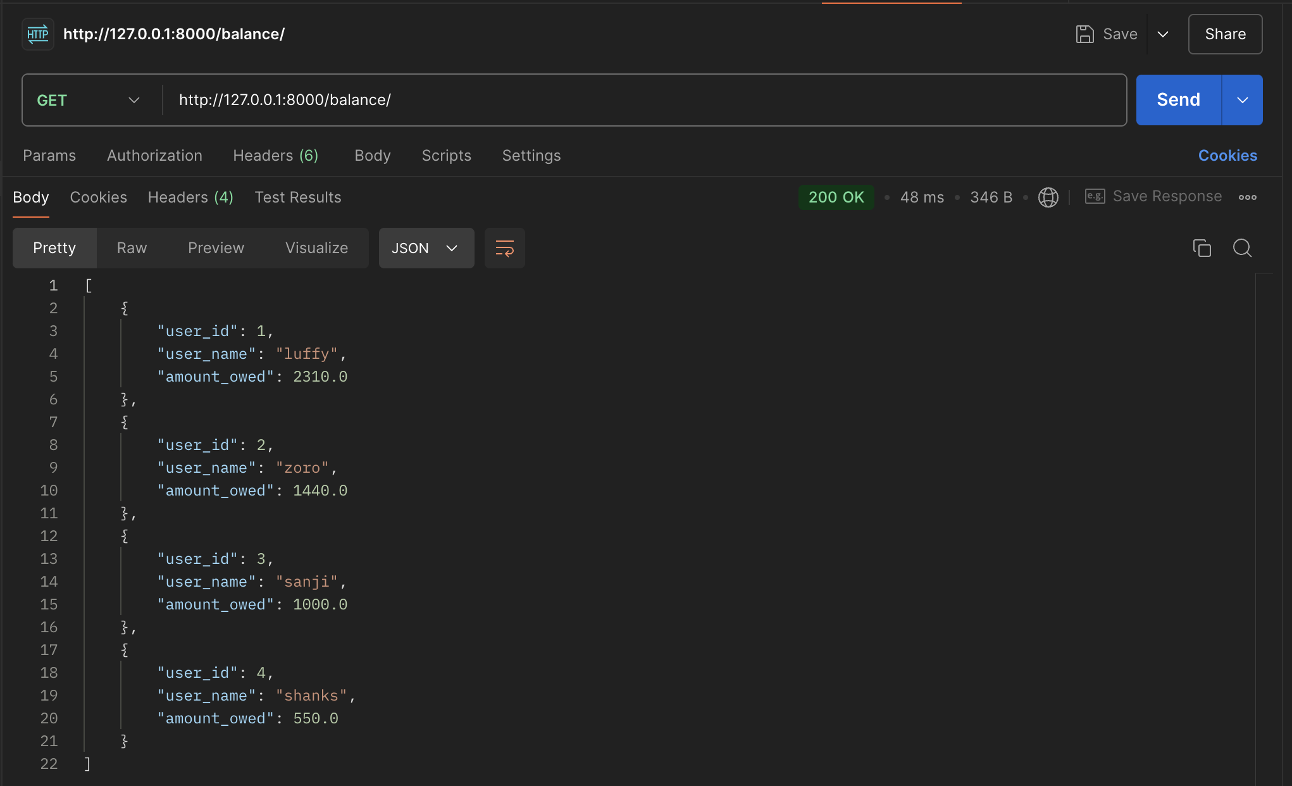The width and height of the screenshot is (1292, 786).
Task: Click the request URL input field
Action: point(633,100)
